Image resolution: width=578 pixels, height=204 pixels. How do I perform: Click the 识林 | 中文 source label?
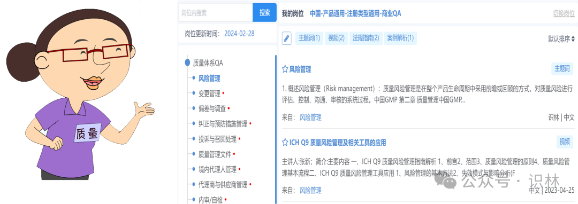coord(561,117)
